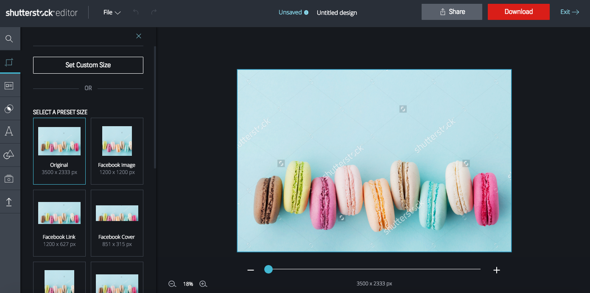Select the Facebook Image preset size
This screenshot has height=293, width=590.
click(x=117, y=151)
